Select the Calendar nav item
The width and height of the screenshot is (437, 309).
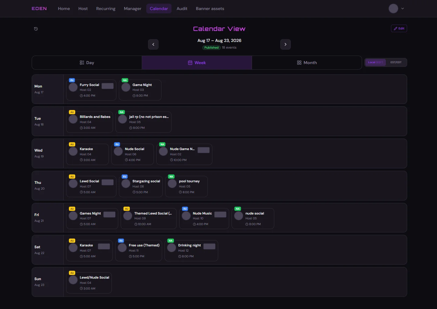click(159, 9)
